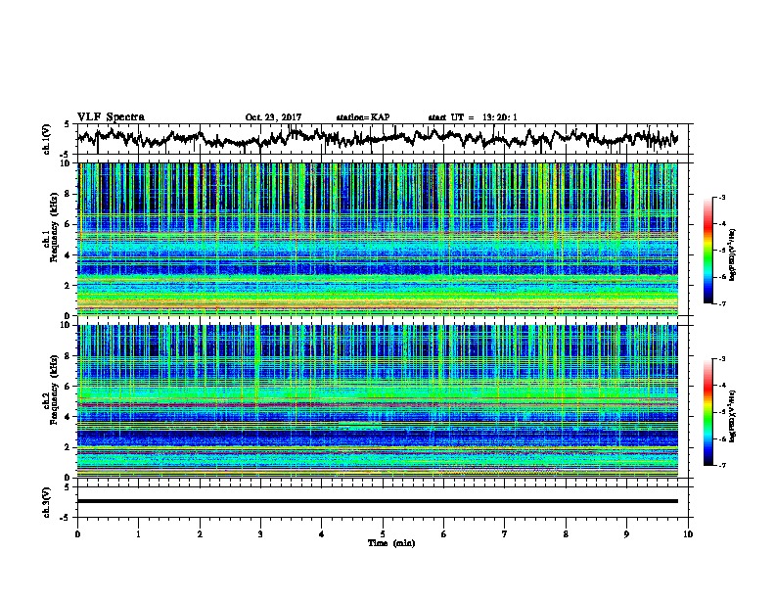The image size is (775, 599).
Task: Click the "VLF Spectra" plot title
Action: [111, 117]
